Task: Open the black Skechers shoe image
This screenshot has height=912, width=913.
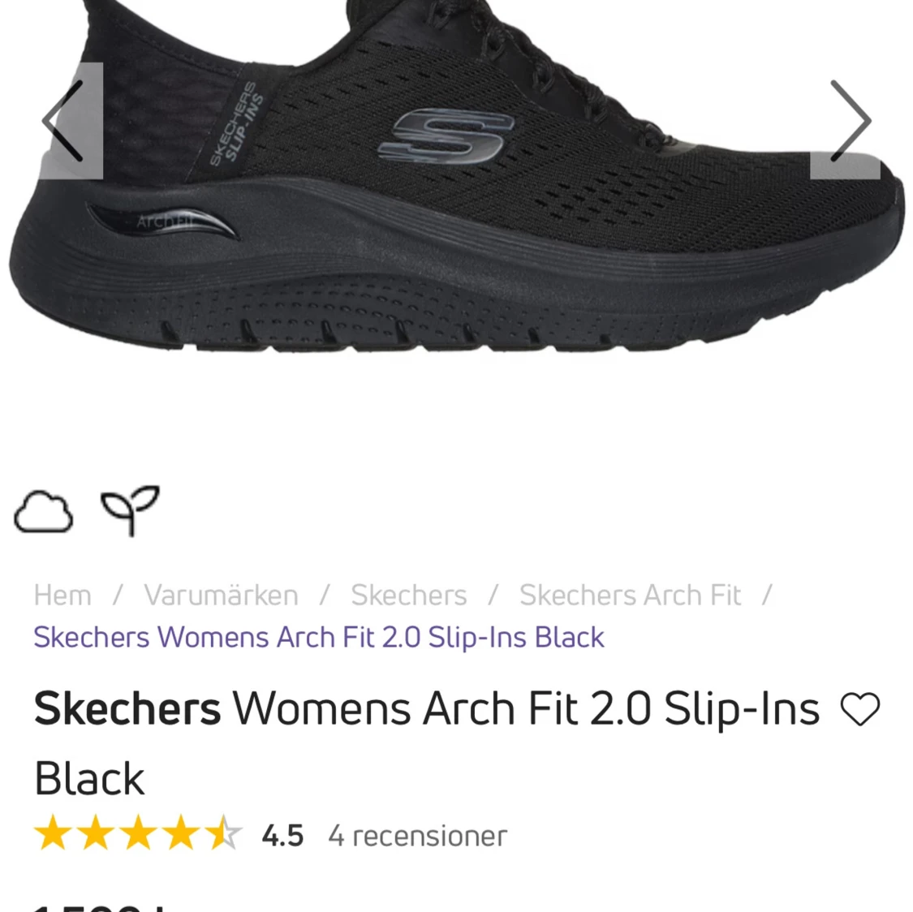Action: coord(456,174)
